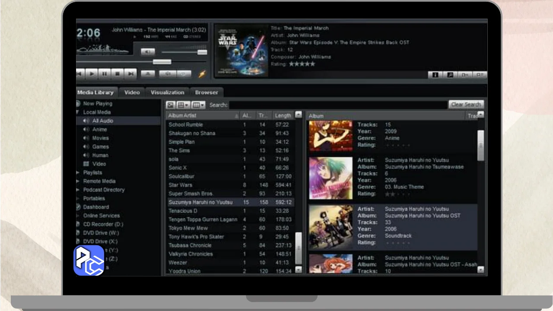Click the artist list scrollbar thumb
553x311 pixels.
[299, 248]
